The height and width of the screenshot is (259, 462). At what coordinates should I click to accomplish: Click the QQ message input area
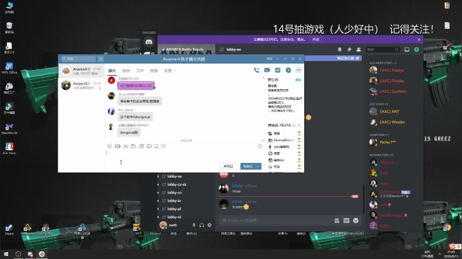pos(184,156)
